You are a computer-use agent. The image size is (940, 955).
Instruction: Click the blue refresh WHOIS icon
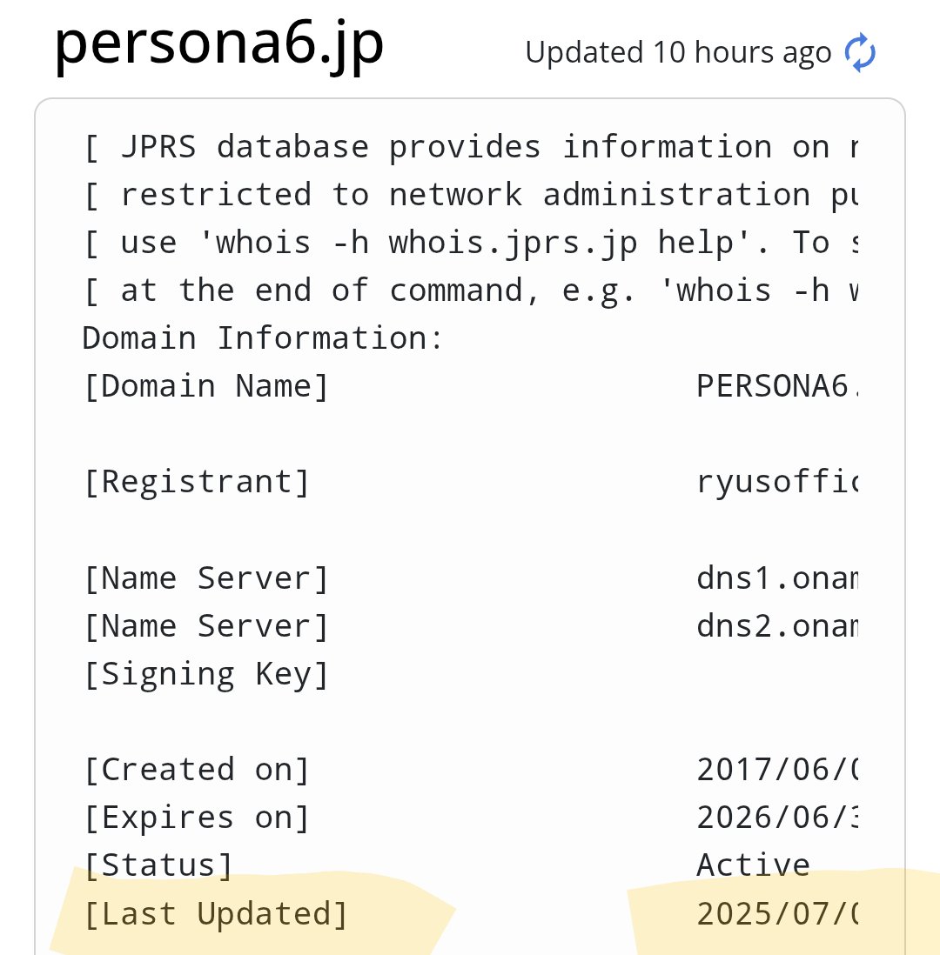(x=860, y=52)
